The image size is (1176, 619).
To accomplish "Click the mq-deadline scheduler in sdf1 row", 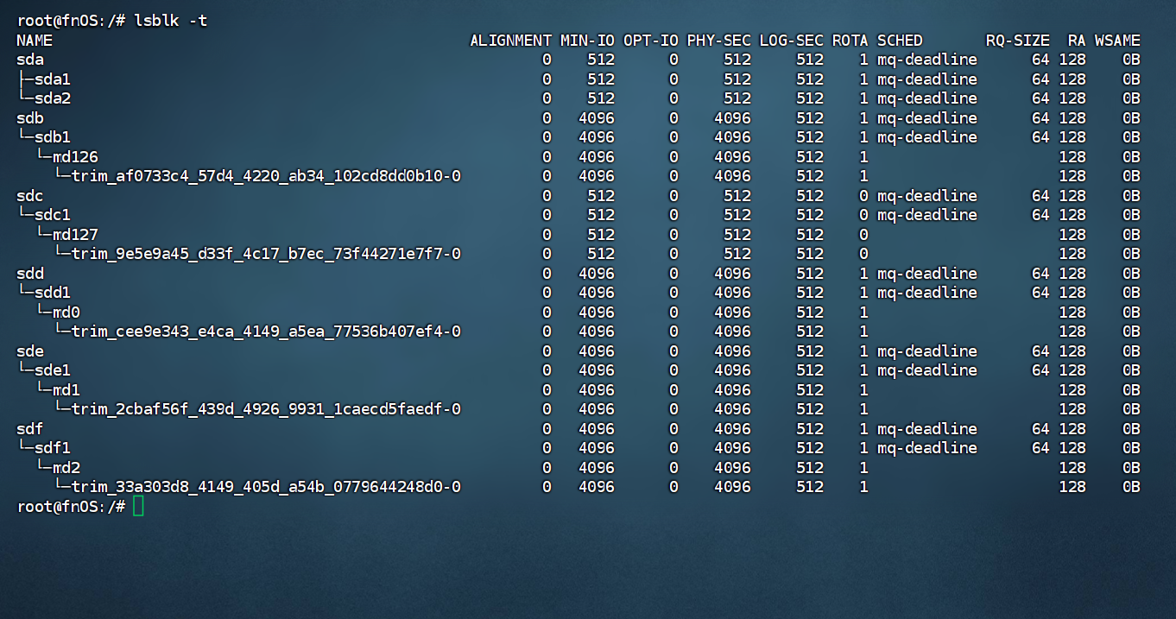I will 927,448.
